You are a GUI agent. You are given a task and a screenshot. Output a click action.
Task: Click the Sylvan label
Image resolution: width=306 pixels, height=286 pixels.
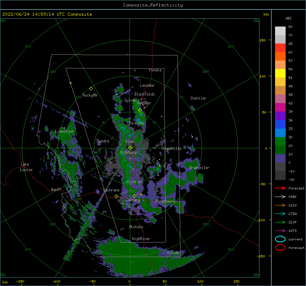coord(130,100)
